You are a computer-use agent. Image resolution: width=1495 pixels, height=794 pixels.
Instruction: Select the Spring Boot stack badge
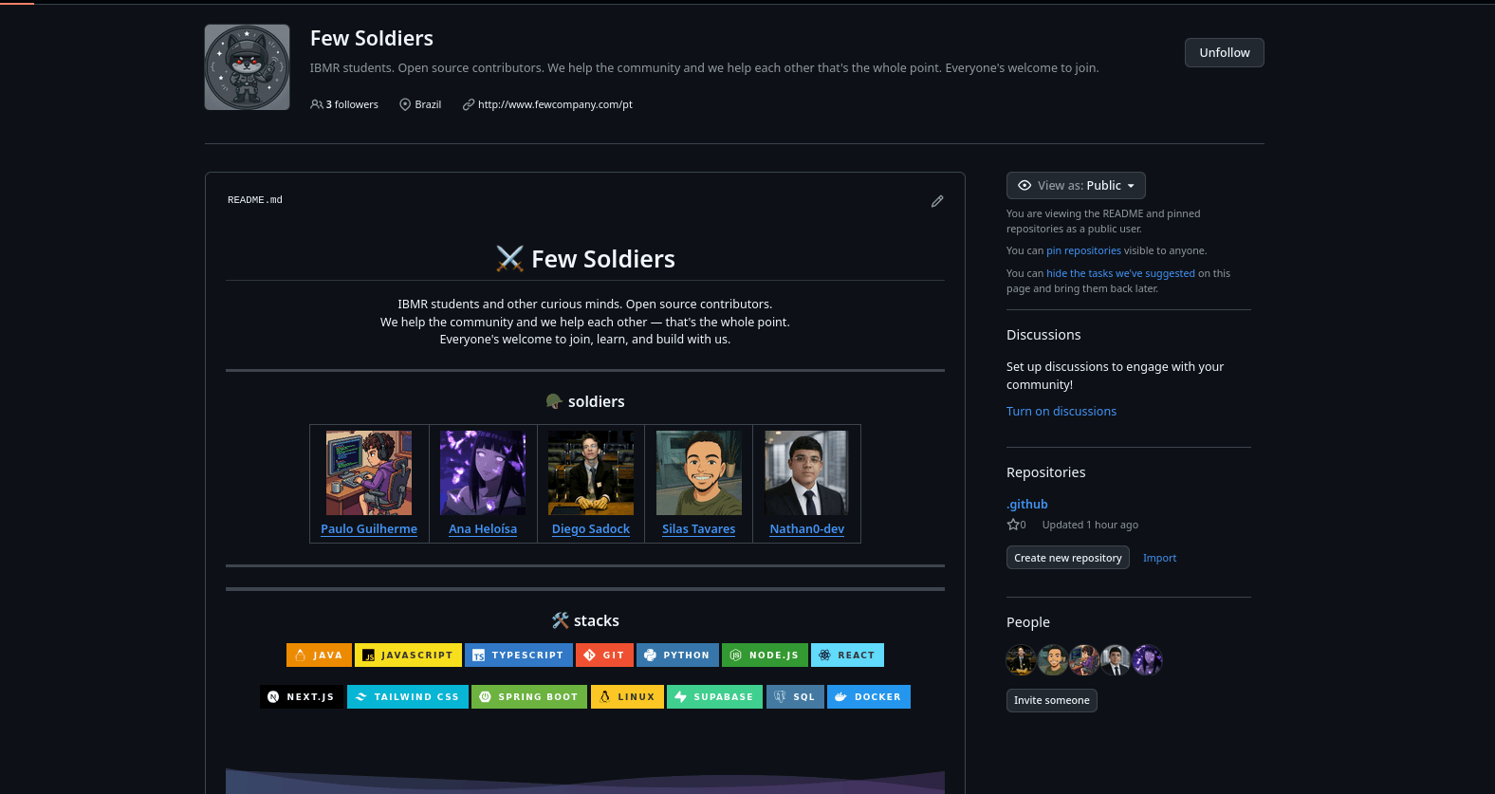[x=528, y=696]
